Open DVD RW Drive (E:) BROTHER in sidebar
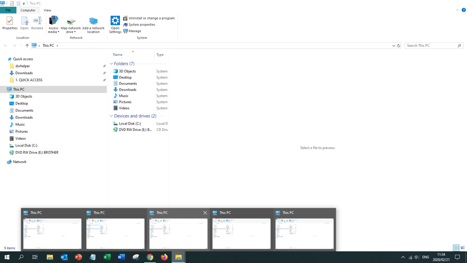 coord(37,152)
